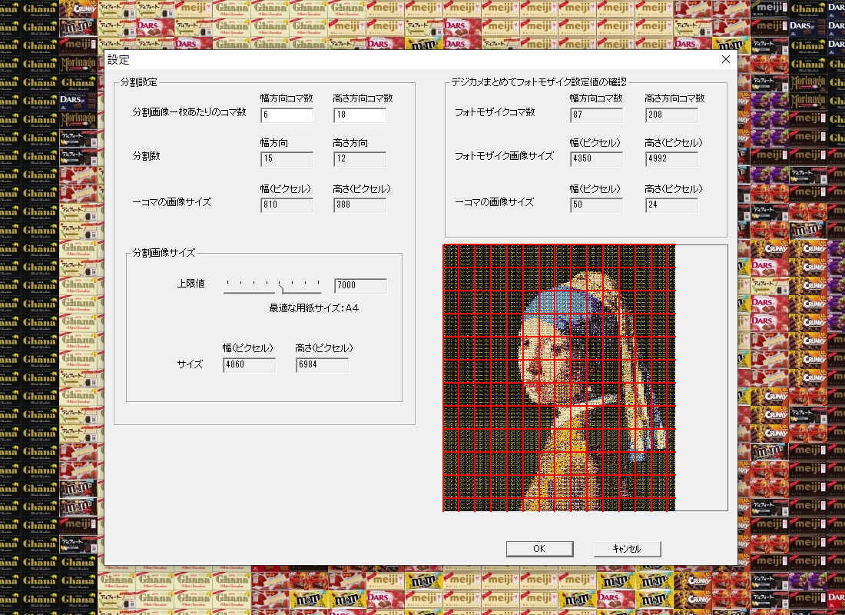The image size is (845, 615).
Task: Click 一コマ width field showing 810
Action: tap(287, 205)
